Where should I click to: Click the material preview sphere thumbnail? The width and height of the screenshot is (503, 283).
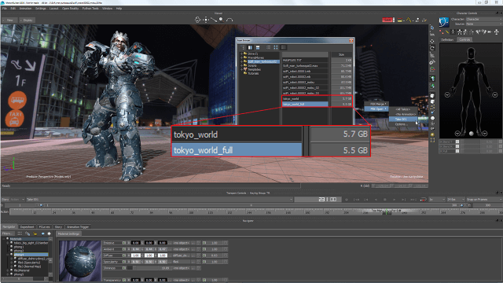(80, 260)
